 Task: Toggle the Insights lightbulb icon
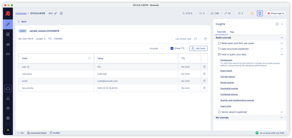260,13
